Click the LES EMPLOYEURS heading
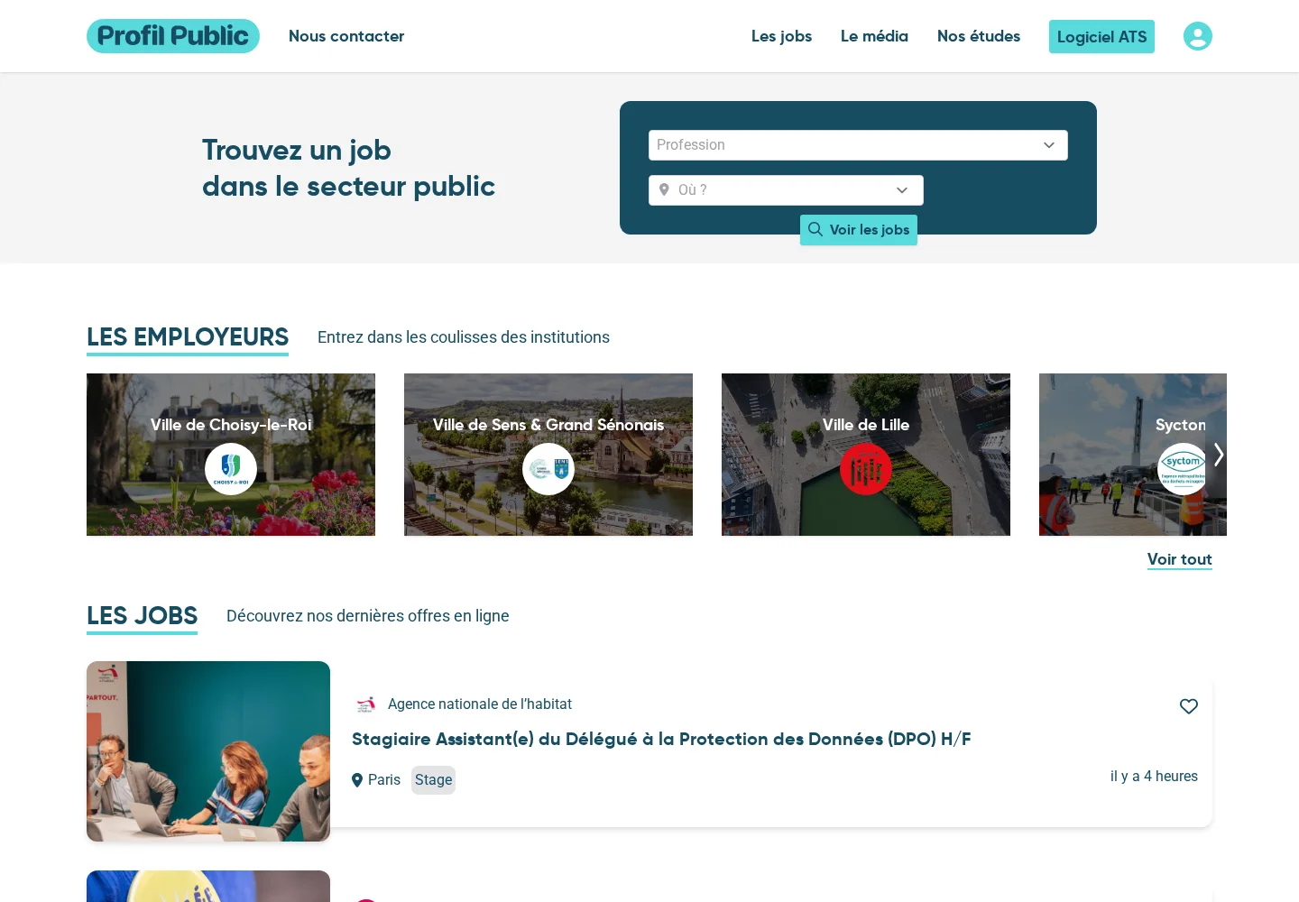 [x=188, y=337]
